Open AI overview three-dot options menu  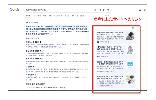pyautogui.click(x=137, y=23)
